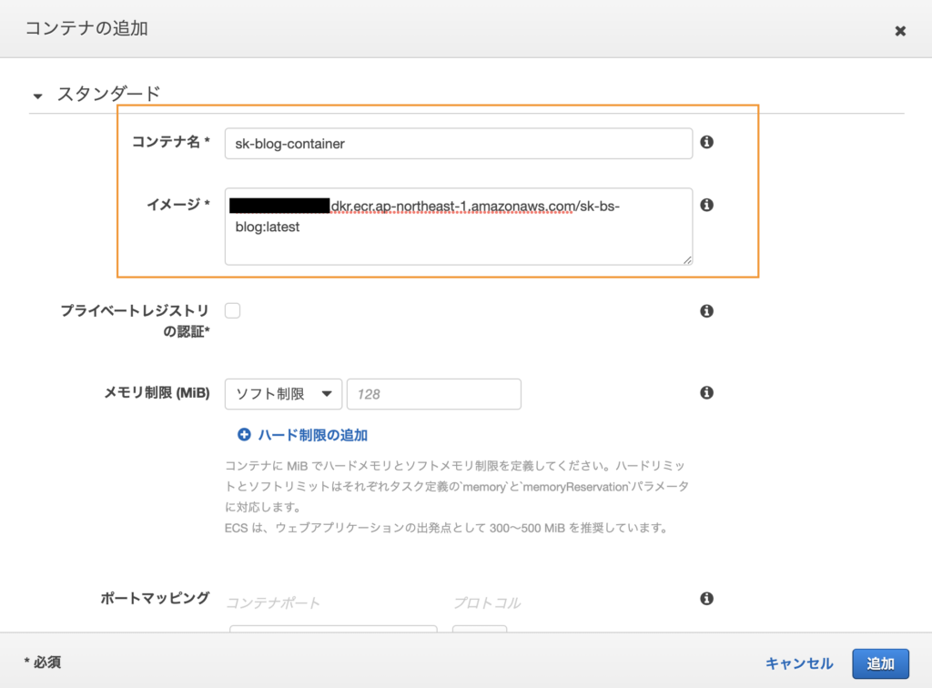This screenshot has height=688, width=932.
Task: Click the info icon beside ポートマッピング
Action: point(706,599)
